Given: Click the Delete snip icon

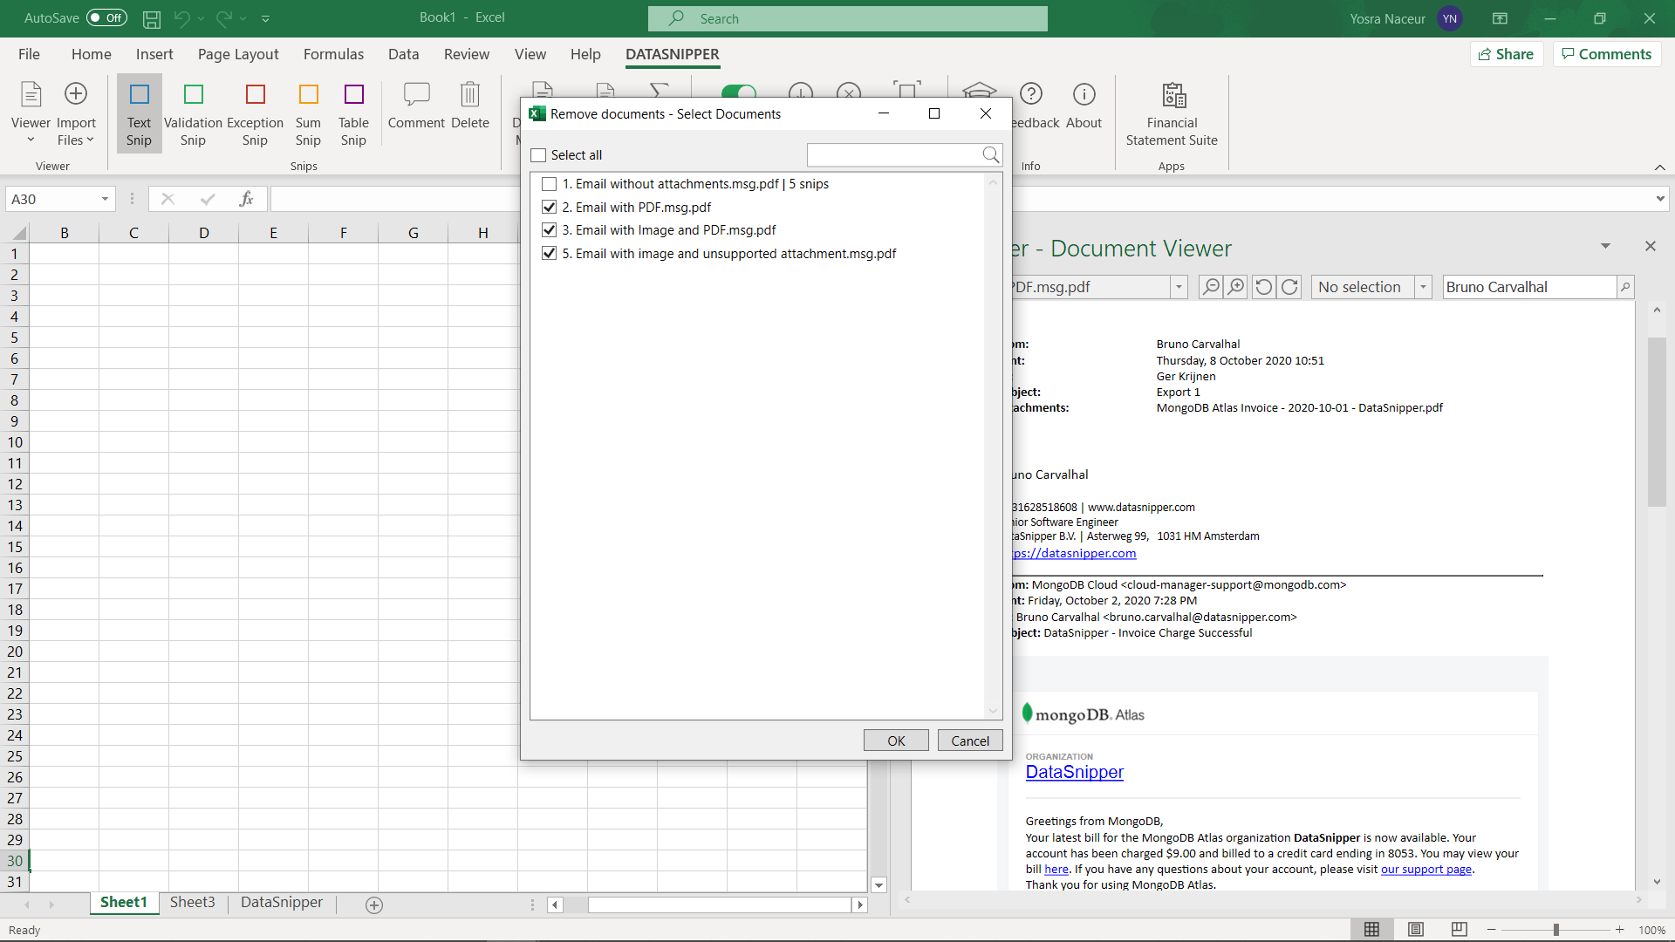Looking at the screenshot, I should click(470, 106).
